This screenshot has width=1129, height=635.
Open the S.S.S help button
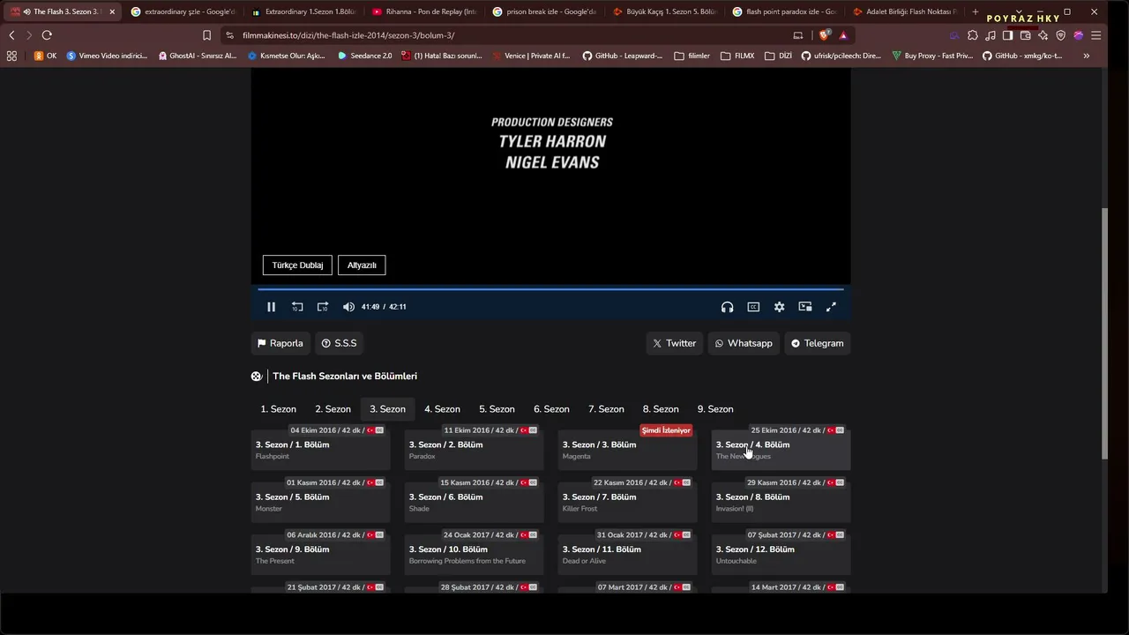340,343
